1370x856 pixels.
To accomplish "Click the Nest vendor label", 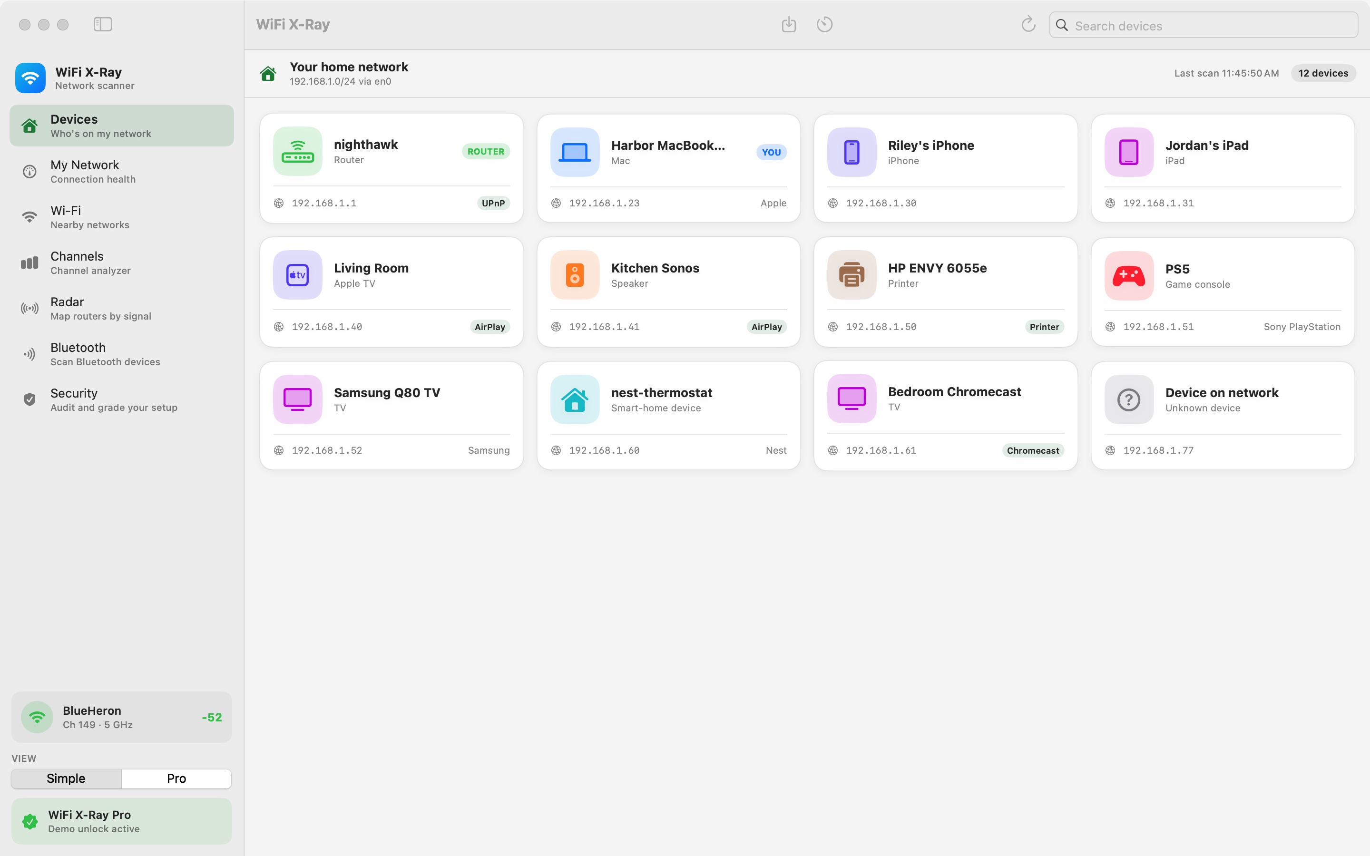I will [776, 451].
